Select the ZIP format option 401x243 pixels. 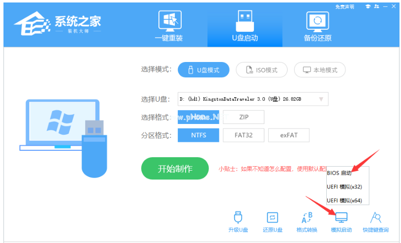point(243,117)
